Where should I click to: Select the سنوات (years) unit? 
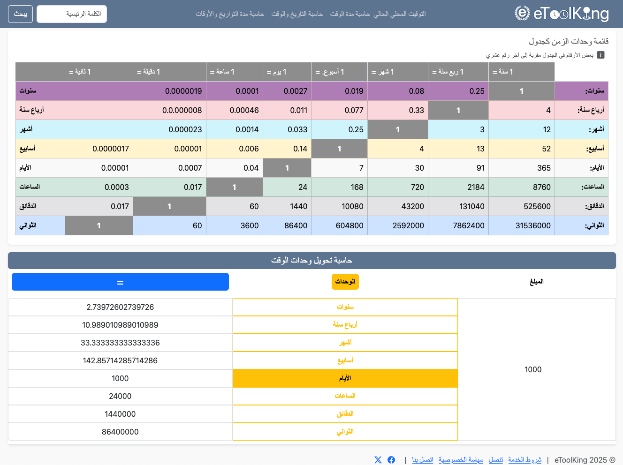(345, 307)
